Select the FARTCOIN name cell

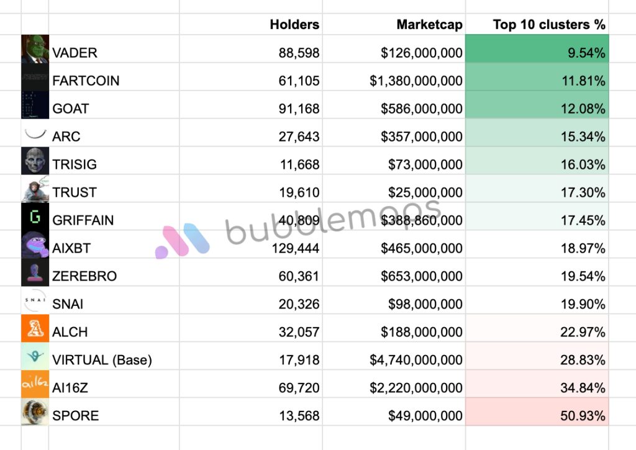pyautogui.click(x=86, y=81)
